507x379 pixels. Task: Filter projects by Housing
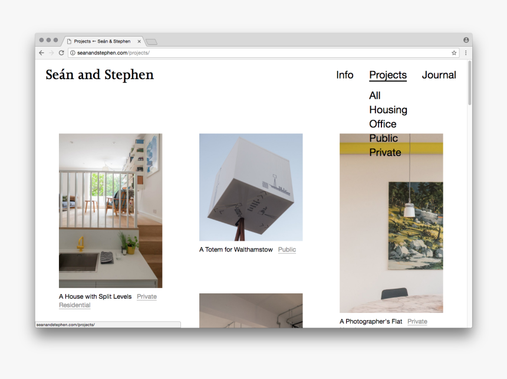(388, 110)
